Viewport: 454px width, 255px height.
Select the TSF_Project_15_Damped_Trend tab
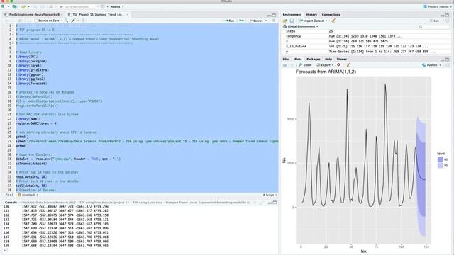click(98, 14)
